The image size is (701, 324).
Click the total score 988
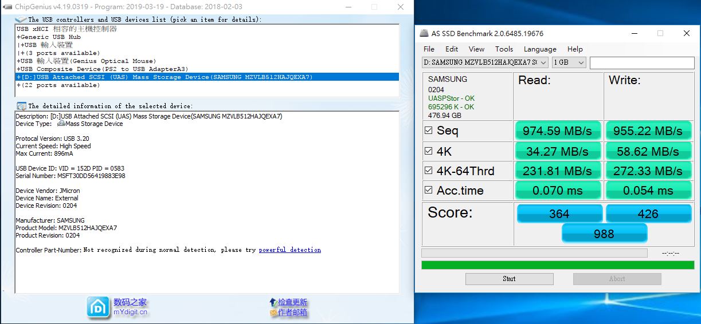(604, 234)
